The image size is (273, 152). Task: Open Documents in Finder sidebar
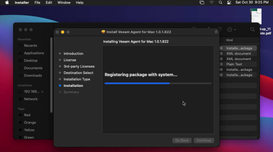[33, 68]
